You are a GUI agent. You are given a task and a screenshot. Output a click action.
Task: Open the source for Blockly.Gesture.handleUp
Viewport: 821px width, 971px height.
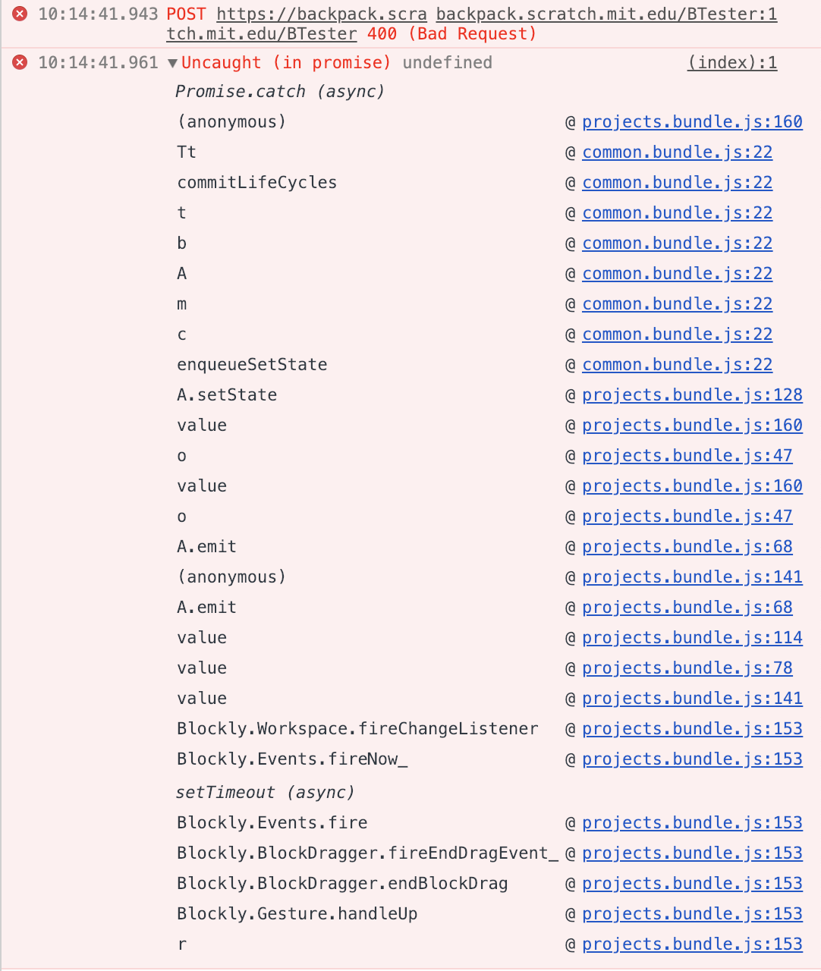coord(691,913)
